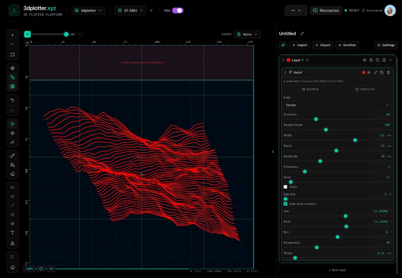Toggle the Pen switch
Image resolution: width=402 pixels, height=278 pixels.
coord(178,11)
